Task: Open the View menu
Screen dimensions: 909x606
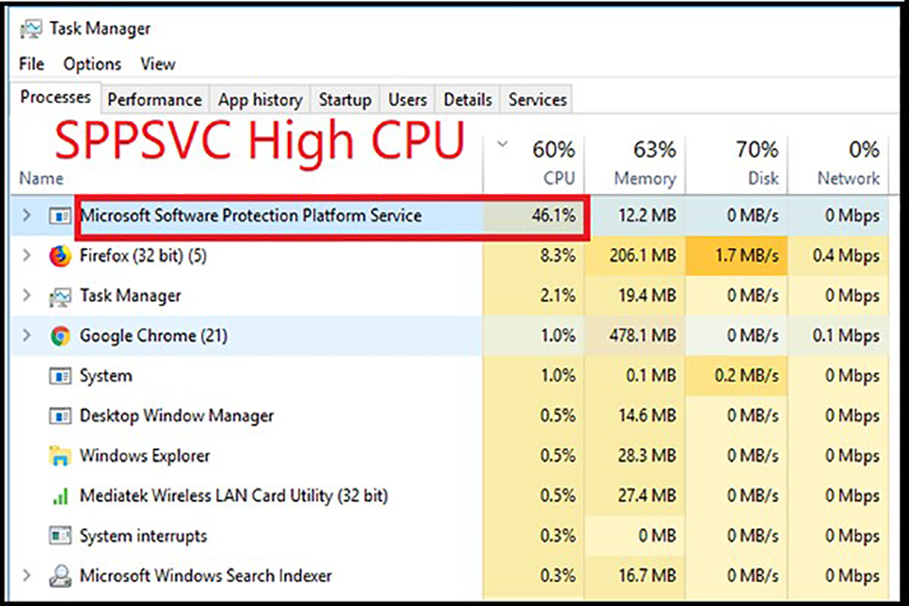Action: [x=157, y=63]
